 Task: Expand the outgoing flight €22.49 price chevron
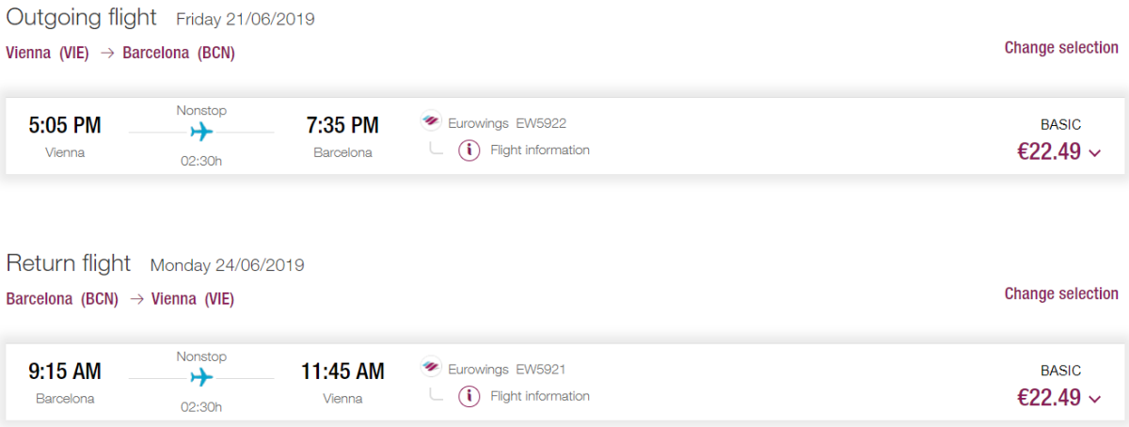[1094, 153]
